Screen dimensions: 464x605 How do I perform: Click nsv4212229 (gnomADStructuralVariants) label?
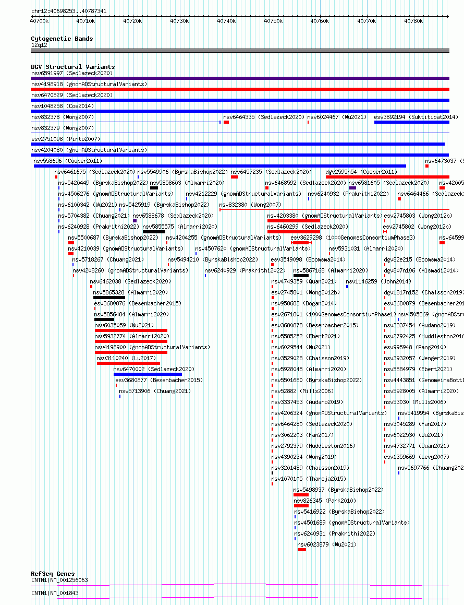(x=243, y=194)
